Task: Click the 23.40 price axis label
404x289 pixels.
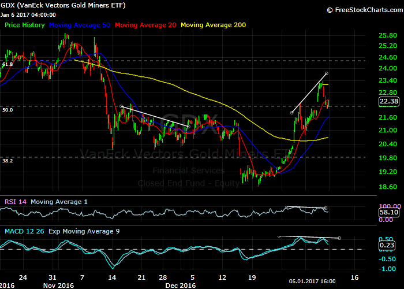Action: 388,80
